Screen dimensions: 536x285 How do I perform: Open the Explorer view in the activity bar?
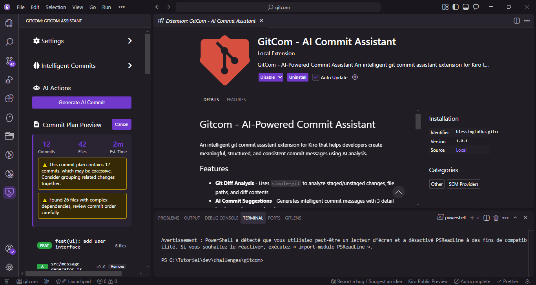9,23
